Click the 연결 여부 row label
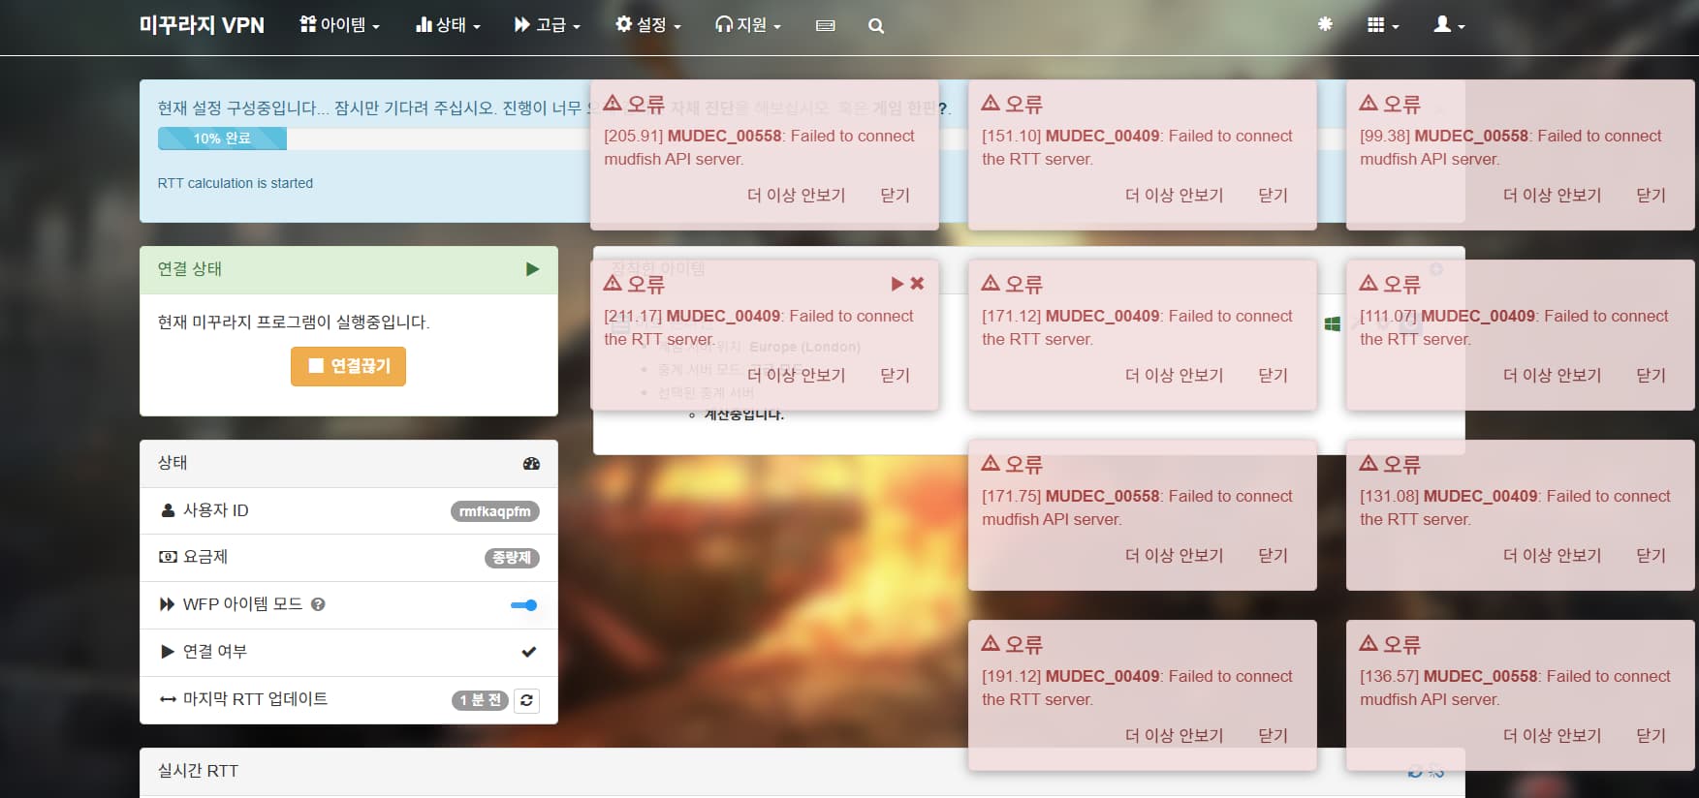Viewport: 1699px width, 798px height. click(x=215, y=652)
